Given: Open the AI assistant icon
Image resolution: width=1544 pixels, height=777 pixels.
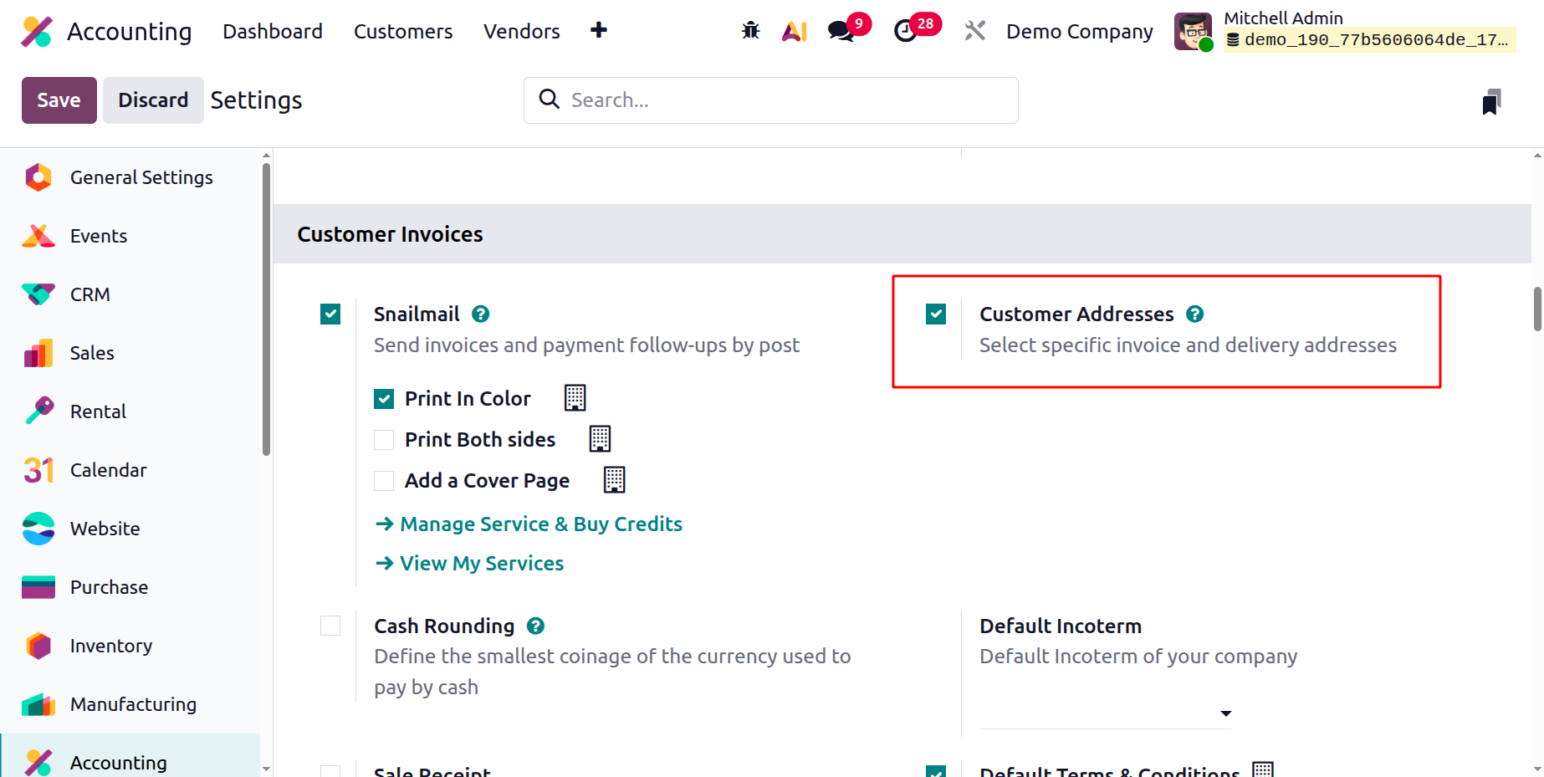Looking at the screenshot, I should [x=794, y=31].
